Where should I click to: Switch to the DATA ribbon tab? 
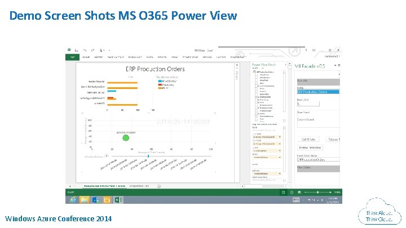149,57
